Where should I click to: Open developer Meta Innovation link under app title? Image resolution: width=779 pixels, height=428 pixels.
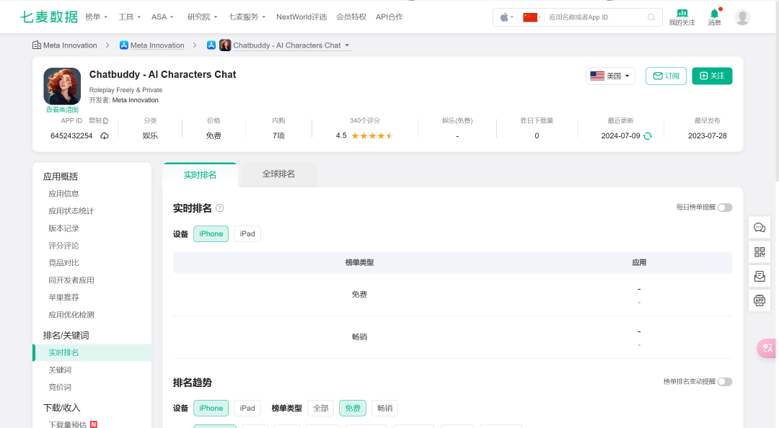135,100
